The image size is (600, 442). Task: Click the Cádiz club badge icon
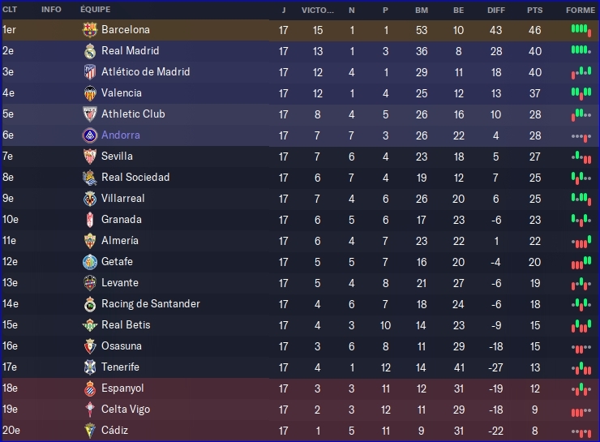tap(90, 431)
